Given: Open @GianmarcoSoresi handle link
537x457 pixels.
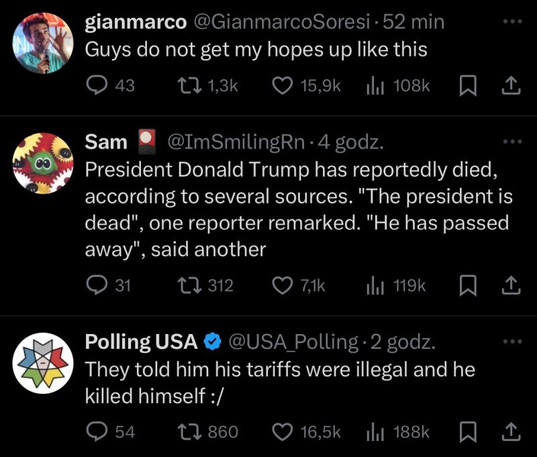Looking at the screenshot, I should click(x=282, y=22).
